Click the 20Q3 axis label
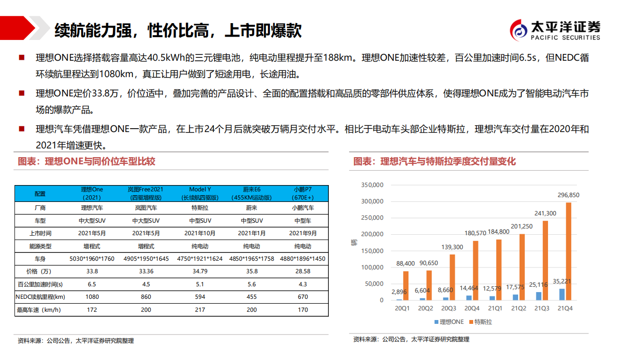 (x=449, y=308)
